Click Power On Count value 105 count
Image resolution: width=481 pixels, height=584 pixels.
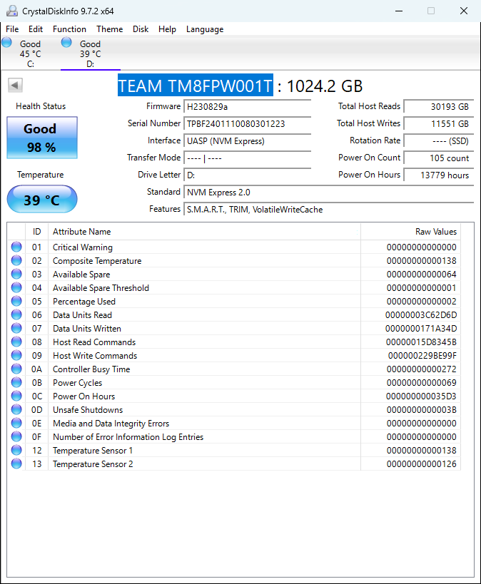coord(439,158)
